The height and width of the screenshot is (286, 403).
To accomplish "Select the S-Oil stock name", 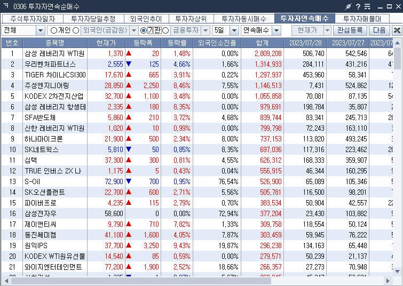I will coord(33,181).
